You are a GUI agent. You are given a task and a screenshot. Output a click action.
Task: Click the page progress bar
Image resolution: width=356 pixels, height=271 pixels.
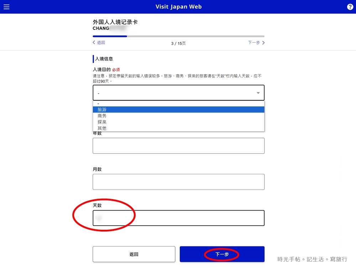pyautogui.click(x=178, y=36)
